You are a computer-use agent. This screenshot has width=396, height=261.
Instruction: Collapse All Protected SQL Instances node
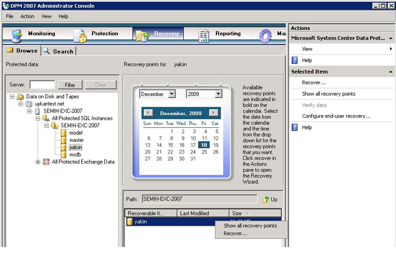[38, 119]
